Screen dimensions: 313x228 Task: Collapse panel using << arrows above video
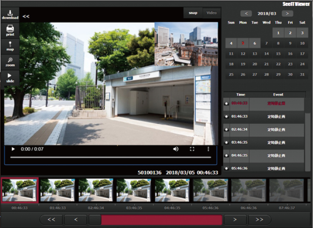point(26,17)
